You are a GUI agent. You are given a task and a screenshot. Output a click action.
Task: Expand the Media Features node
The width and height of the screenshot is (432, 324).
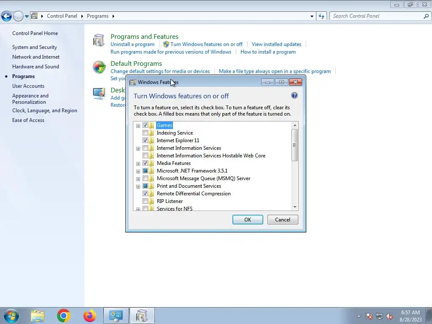[x=138, y=164]
